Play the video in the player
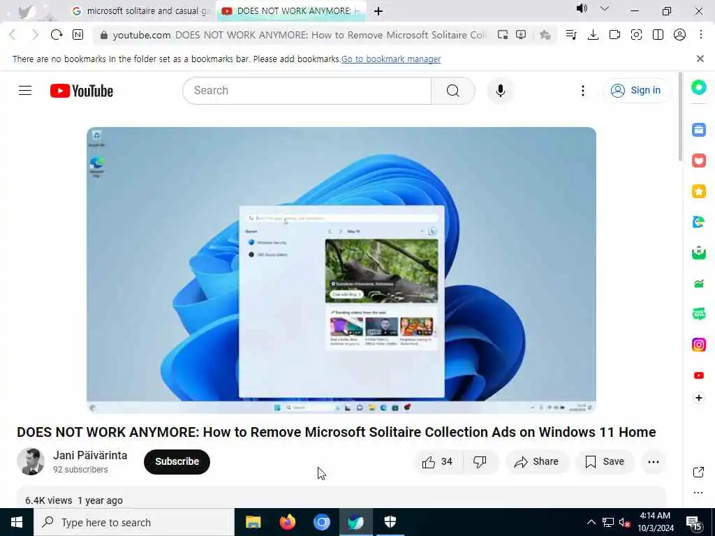 click(341, 270)
